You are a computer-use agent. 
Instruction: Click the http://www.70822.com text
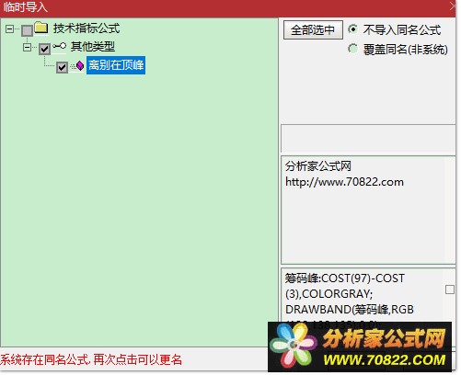coord(344,182)
